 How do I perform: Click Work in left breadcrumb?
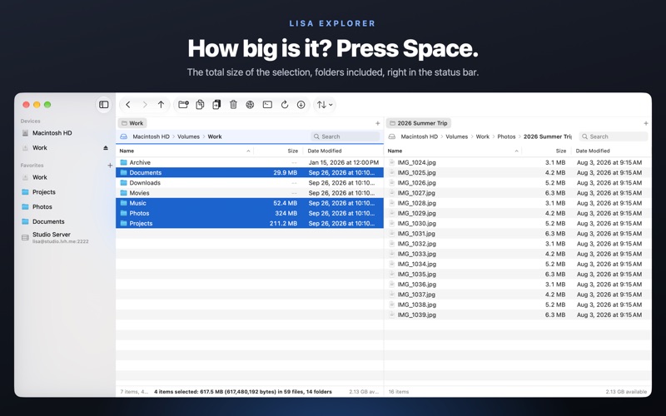(215, 136)
